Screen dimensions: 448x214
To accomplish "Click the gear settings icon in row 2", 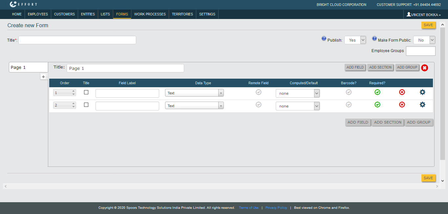I will click(x=422, y=105).
